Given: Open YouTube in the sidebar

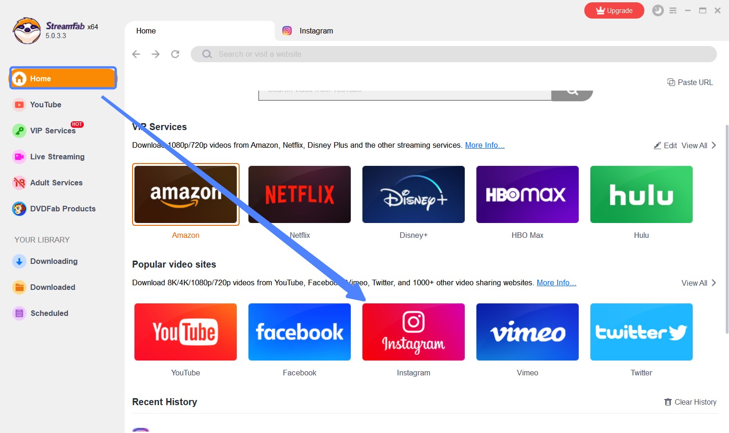Looking at the screenshot, I should [x=46, y=105].
